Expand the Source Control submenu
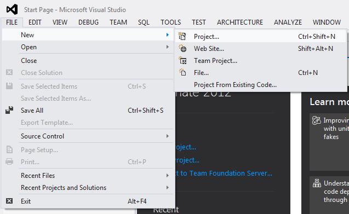The image size is (349, 214). tap(168, 136)
